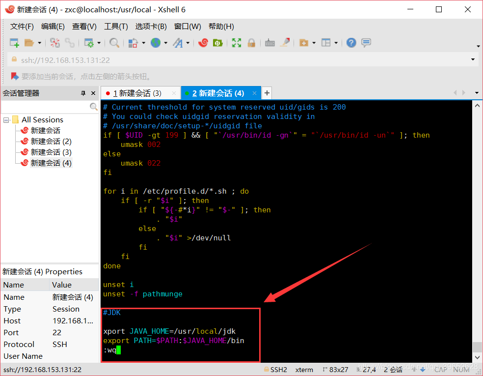
Task: Open the Window menu 窗口(W)
Action: [x=188, y=27]
